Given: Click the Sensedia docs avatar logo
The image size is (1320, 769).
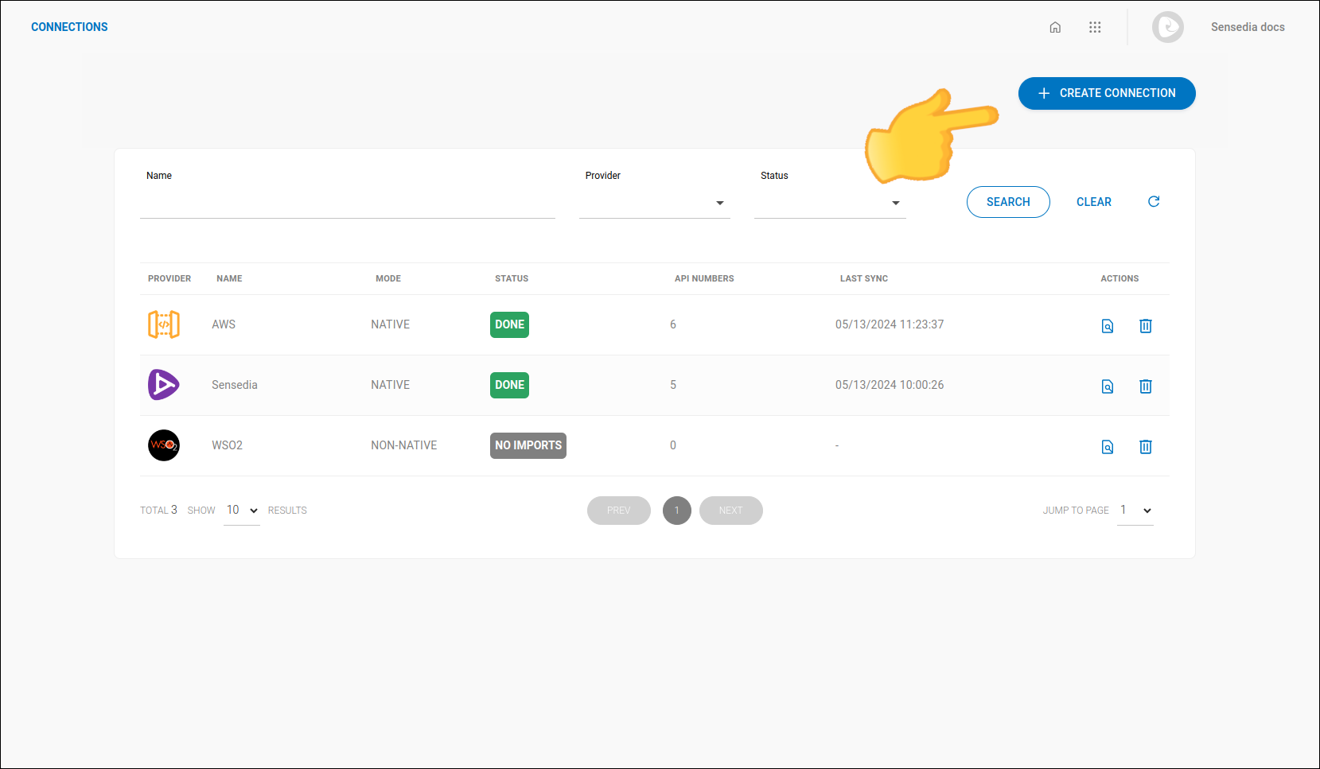Looking at the screenshot, I should [x=1167, y=26].
